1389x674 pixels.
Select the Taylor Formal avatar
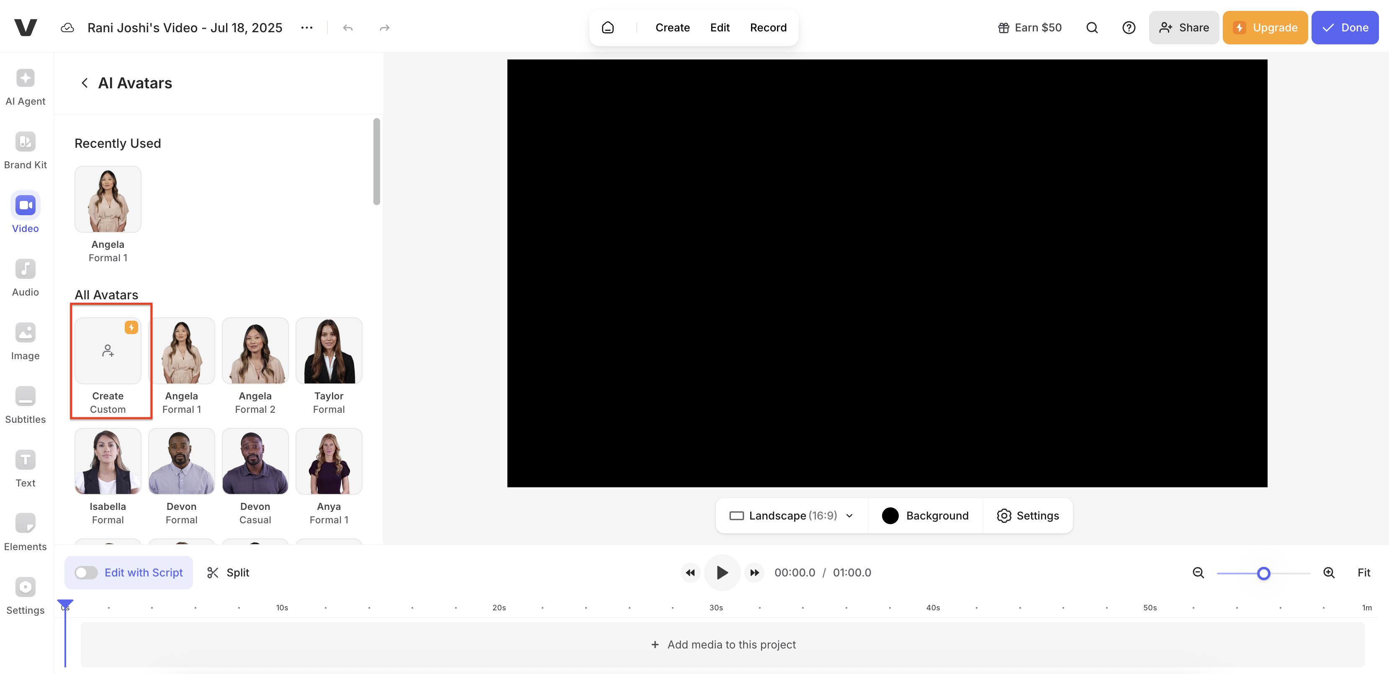click(x=328, y=350)
